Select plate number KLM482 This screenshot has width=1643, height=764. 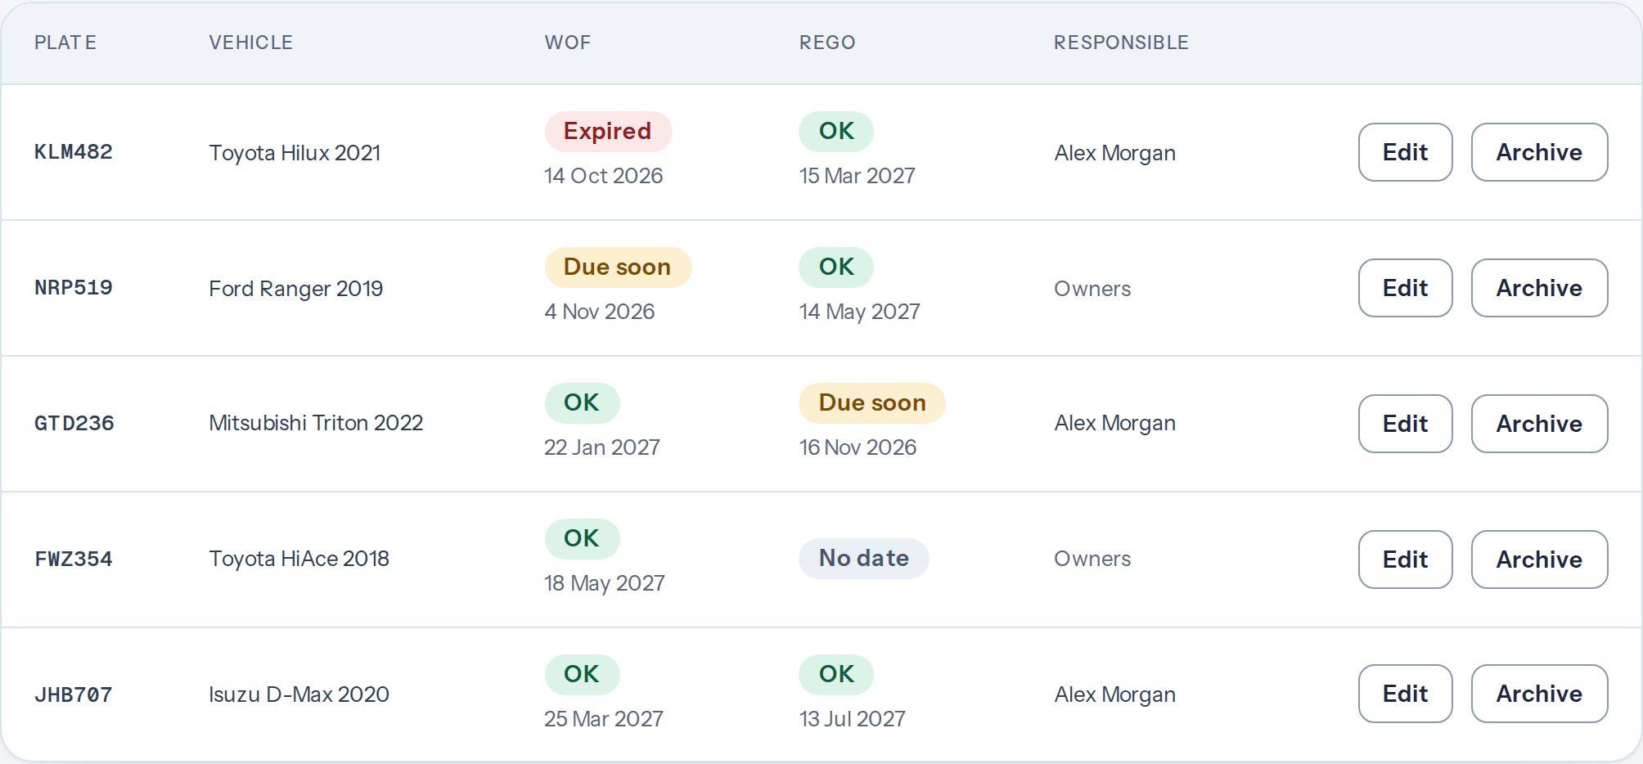point(74,152)
